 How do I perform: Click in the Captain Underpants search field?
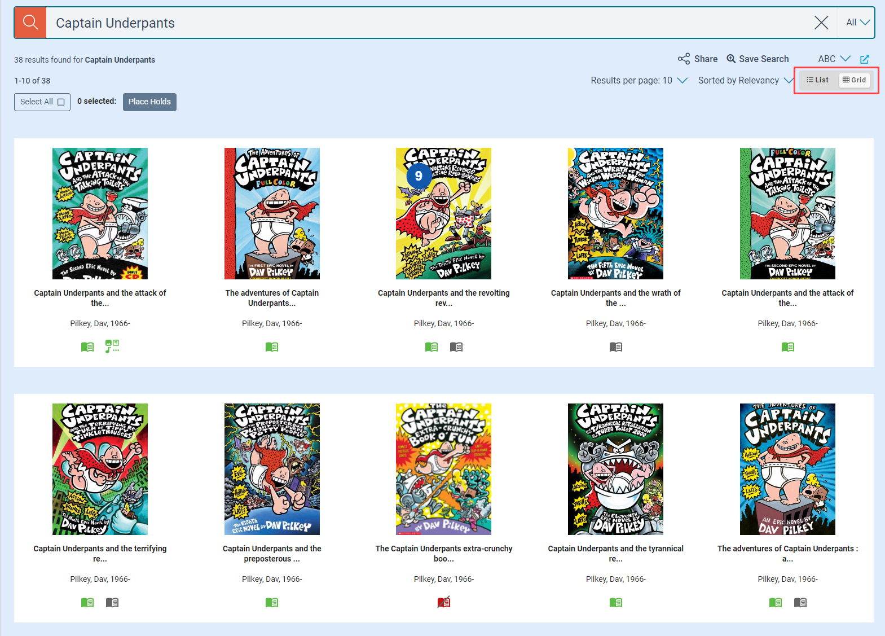point(429,23)
